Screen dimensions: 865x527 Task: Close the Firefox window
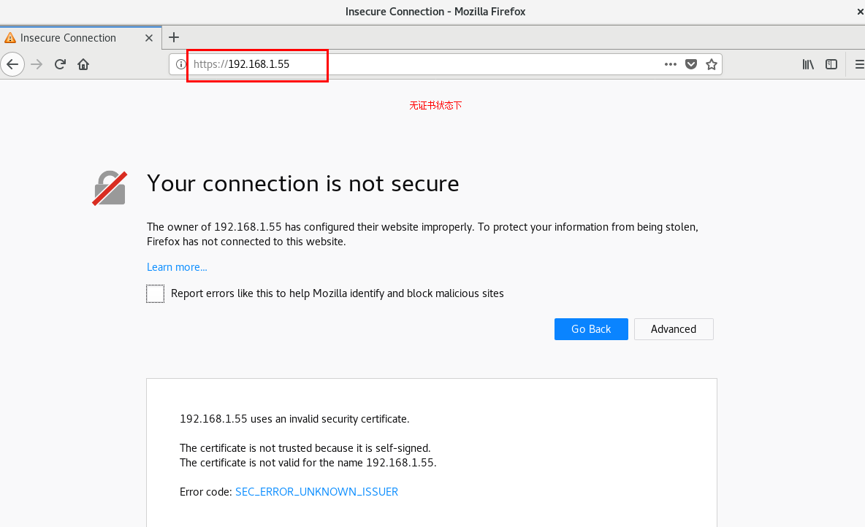click(x=860, y=12)
